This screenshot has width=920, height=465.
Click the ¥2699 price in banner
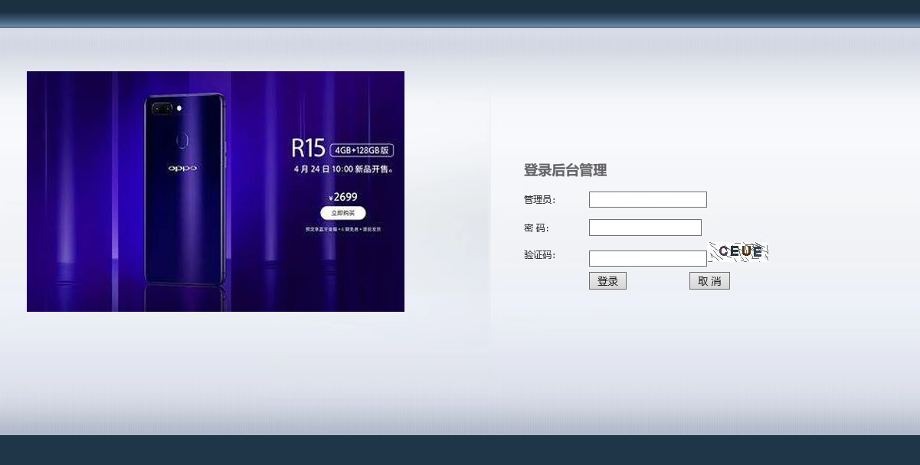(x=342, y=197)
